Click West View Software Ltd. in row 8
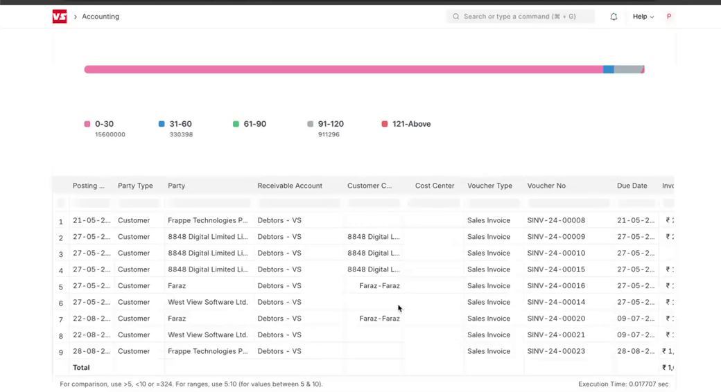This screenshot has width=721, height=392. click(x=208, y=335)
